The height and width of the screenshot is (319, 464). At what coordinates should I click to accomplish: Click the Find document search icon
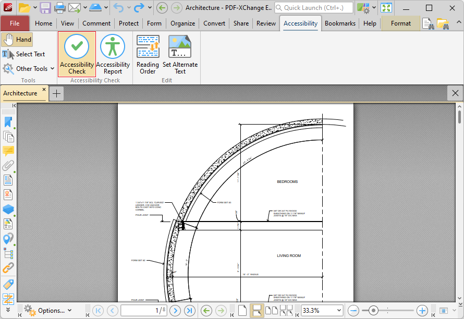[x=428, y=23]
